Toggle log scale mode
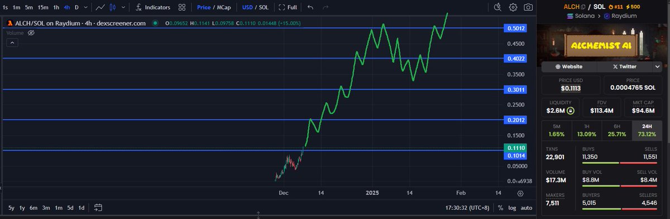The height and width of the screenshot is (219, 670). point(511,208)
